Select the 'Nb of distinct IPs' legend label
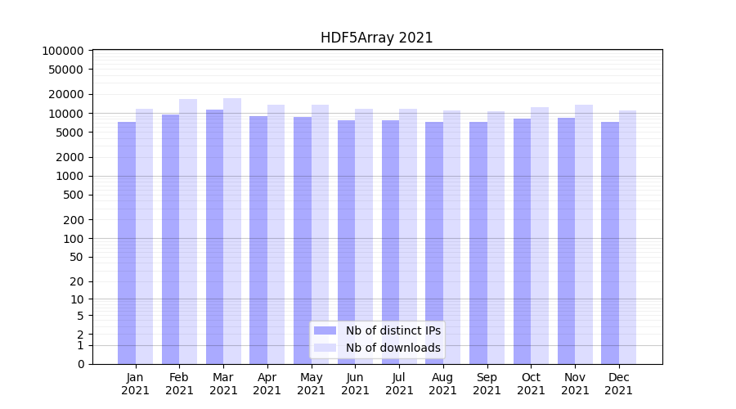This screenshot has height=409, width=736. pos(393,330)
